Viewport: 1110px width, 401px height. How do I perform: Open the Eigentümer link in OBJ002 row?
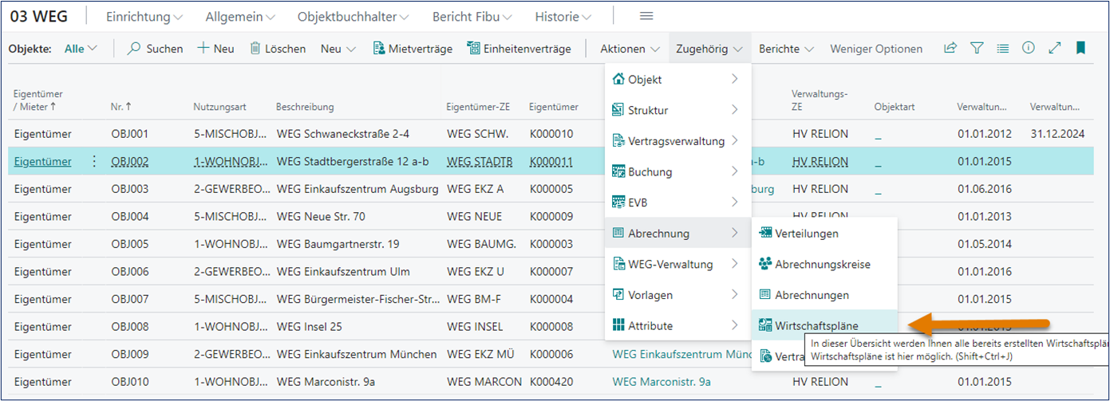pyautogui.click(x=42, y=161)
